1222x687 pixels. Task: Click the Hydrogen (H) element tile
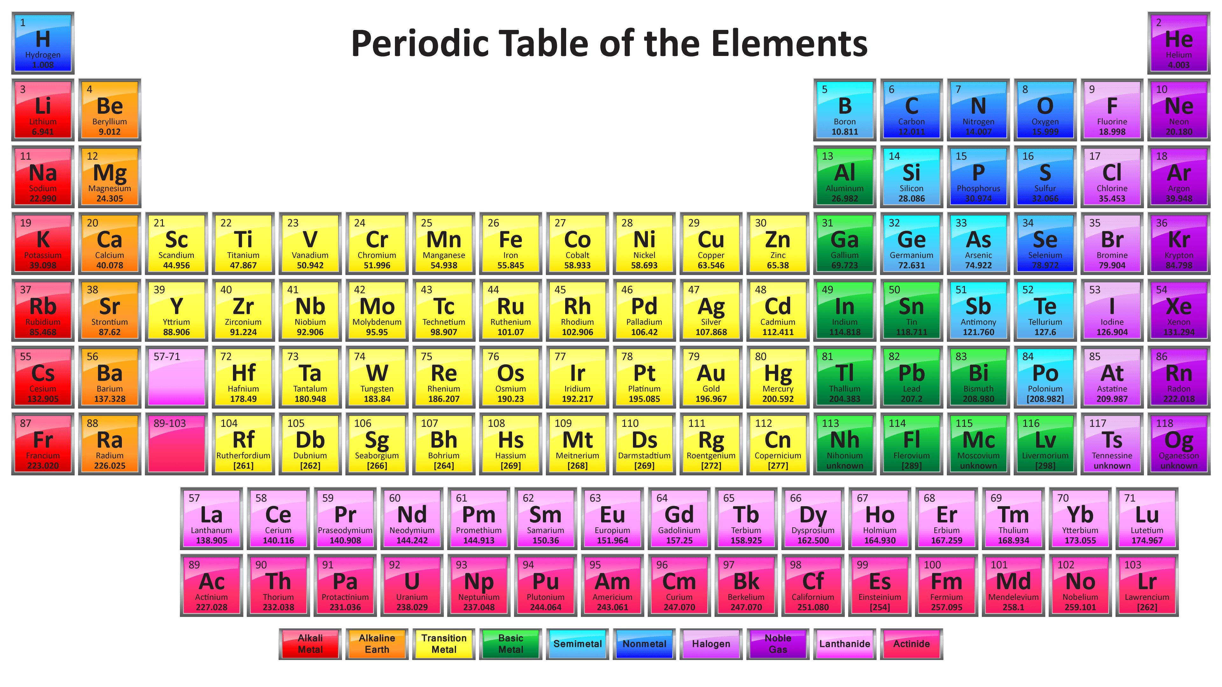coord(43,43)
